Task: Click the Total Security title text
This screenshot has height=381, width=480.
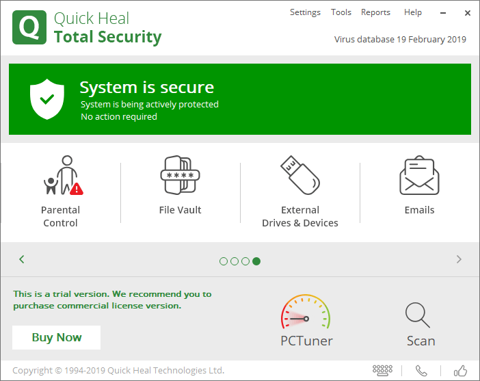Action: click(x=108, y=37)
